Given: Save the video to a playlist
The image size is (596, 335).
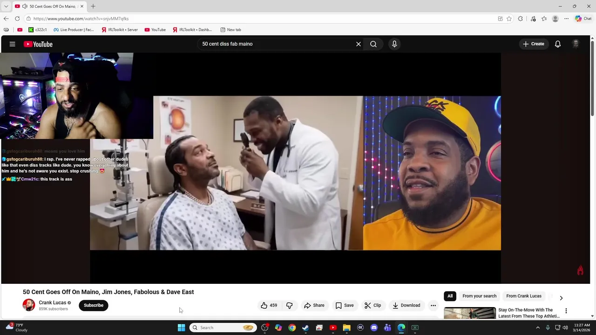Looking at the screenshot, I should coord(345,305).
